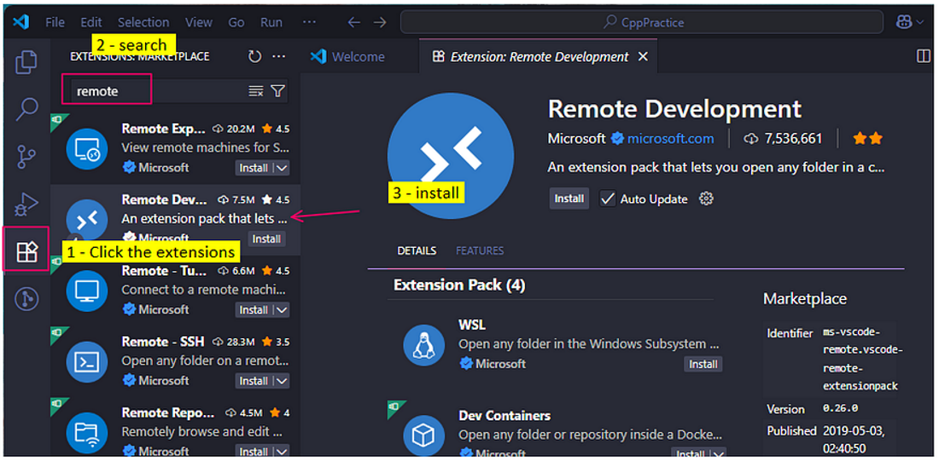
Task: Click the WSL penguin icon
Action: [424, 345]
